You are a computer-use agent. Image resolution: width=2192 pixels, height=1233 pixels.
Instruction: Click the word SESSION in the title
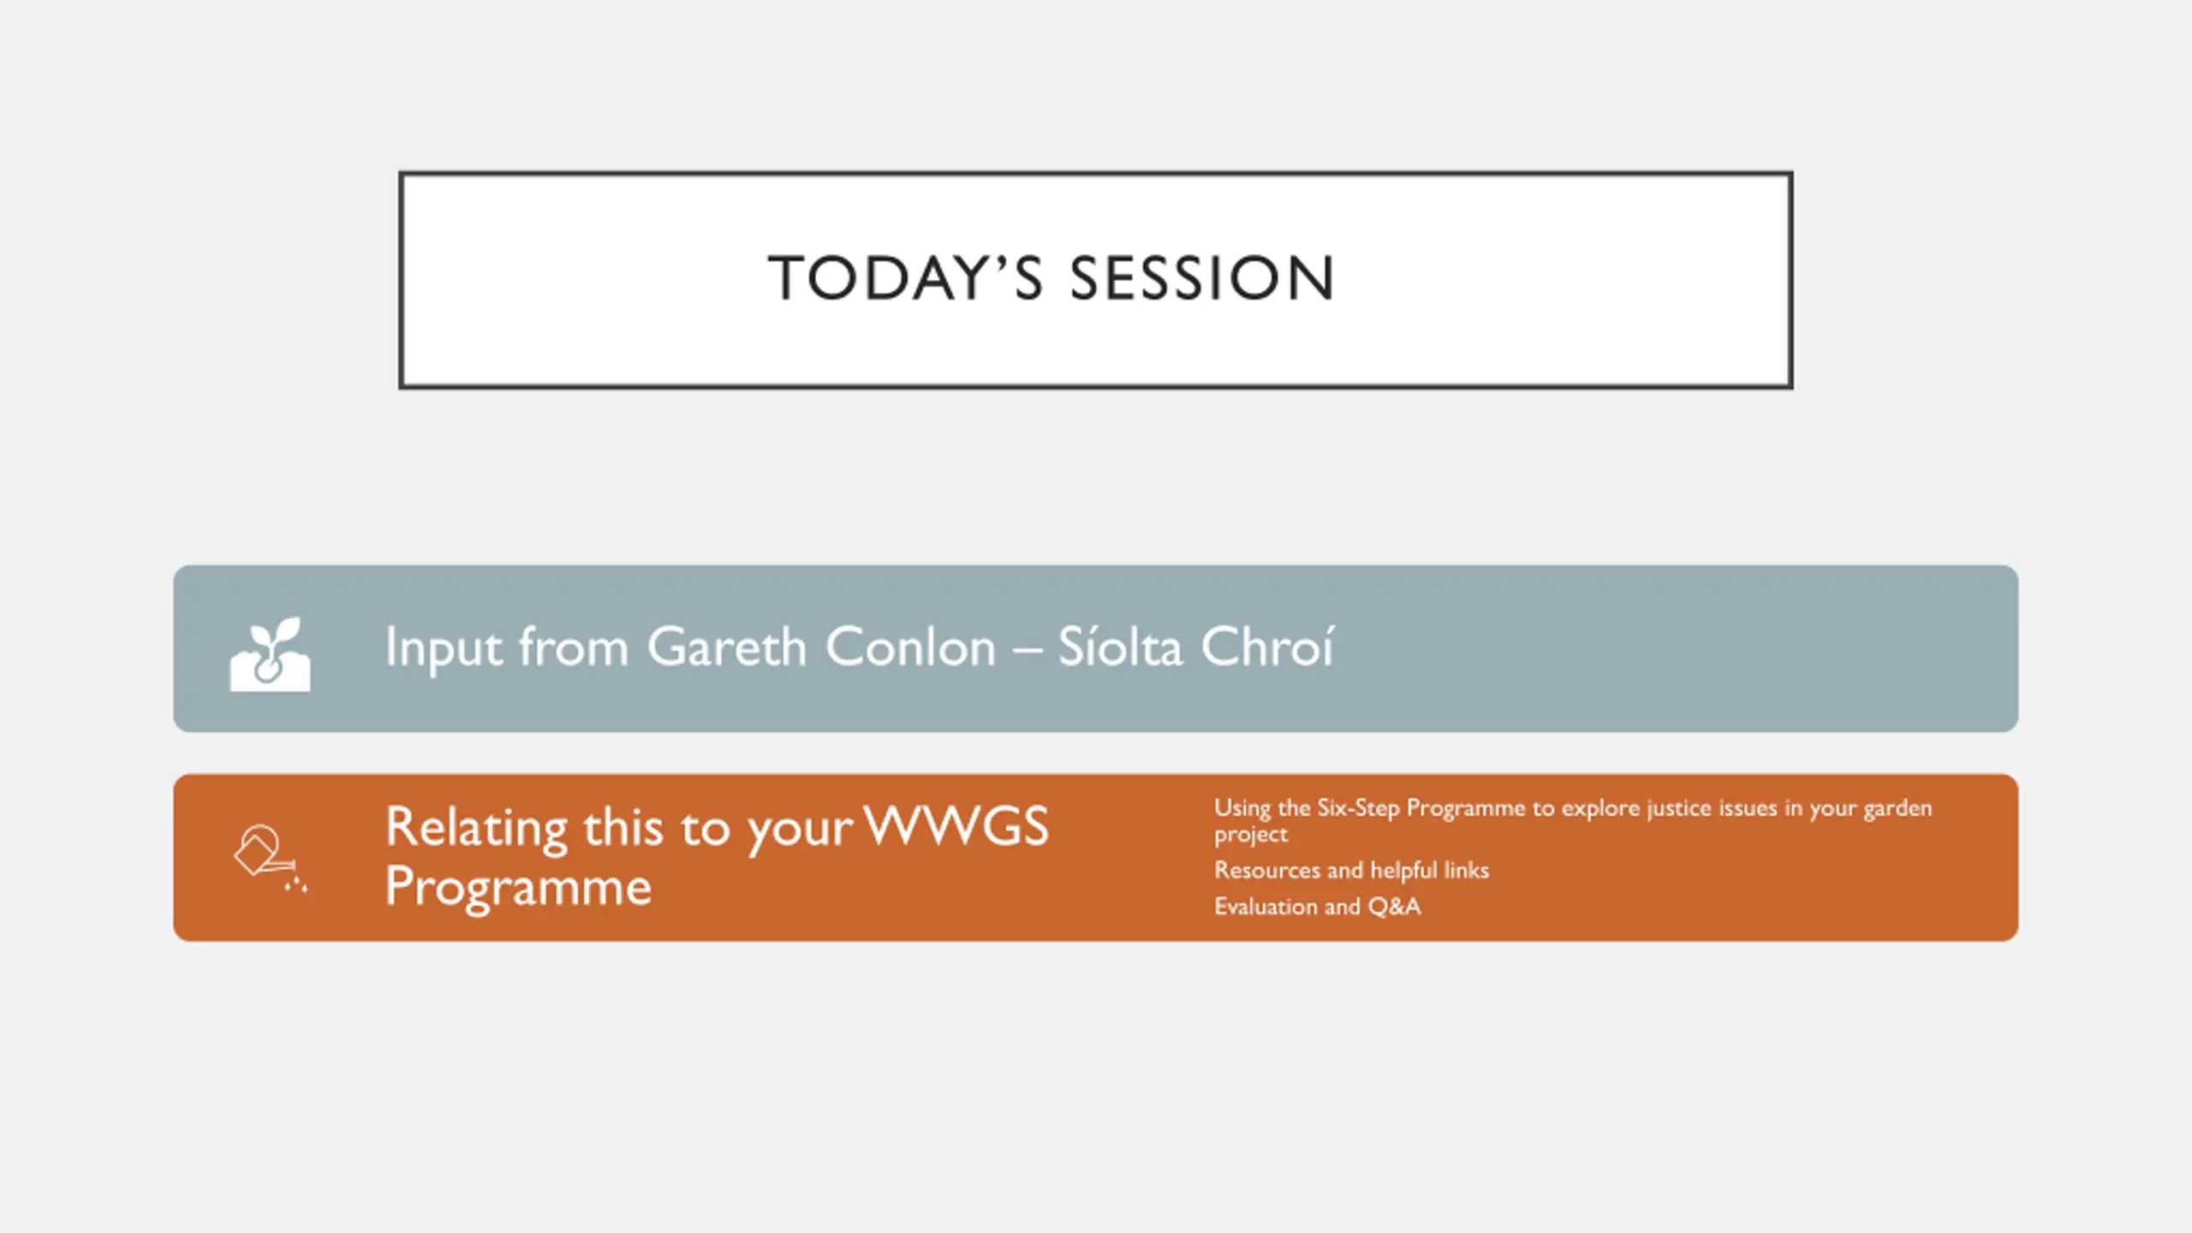tap(1203, 278)
